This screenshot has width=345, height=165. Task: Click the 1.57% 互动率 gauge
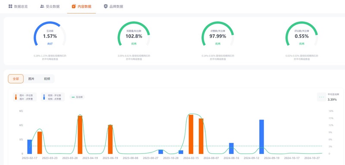tap(50, 34)
